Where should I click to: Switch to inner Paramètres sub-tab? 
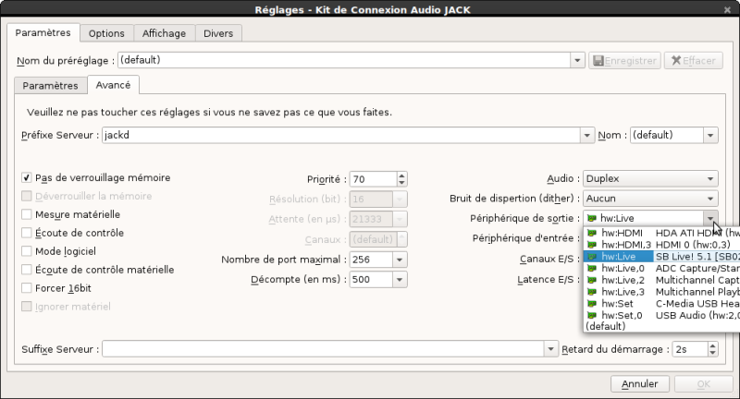tap(51, 85)
